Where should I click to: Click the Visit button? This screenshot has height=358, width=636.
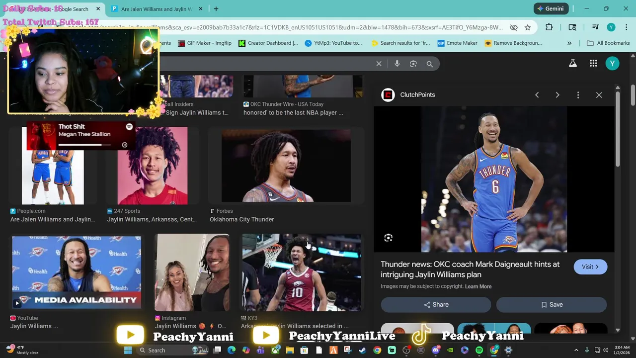pyautogui.click(x=590, y=267)
